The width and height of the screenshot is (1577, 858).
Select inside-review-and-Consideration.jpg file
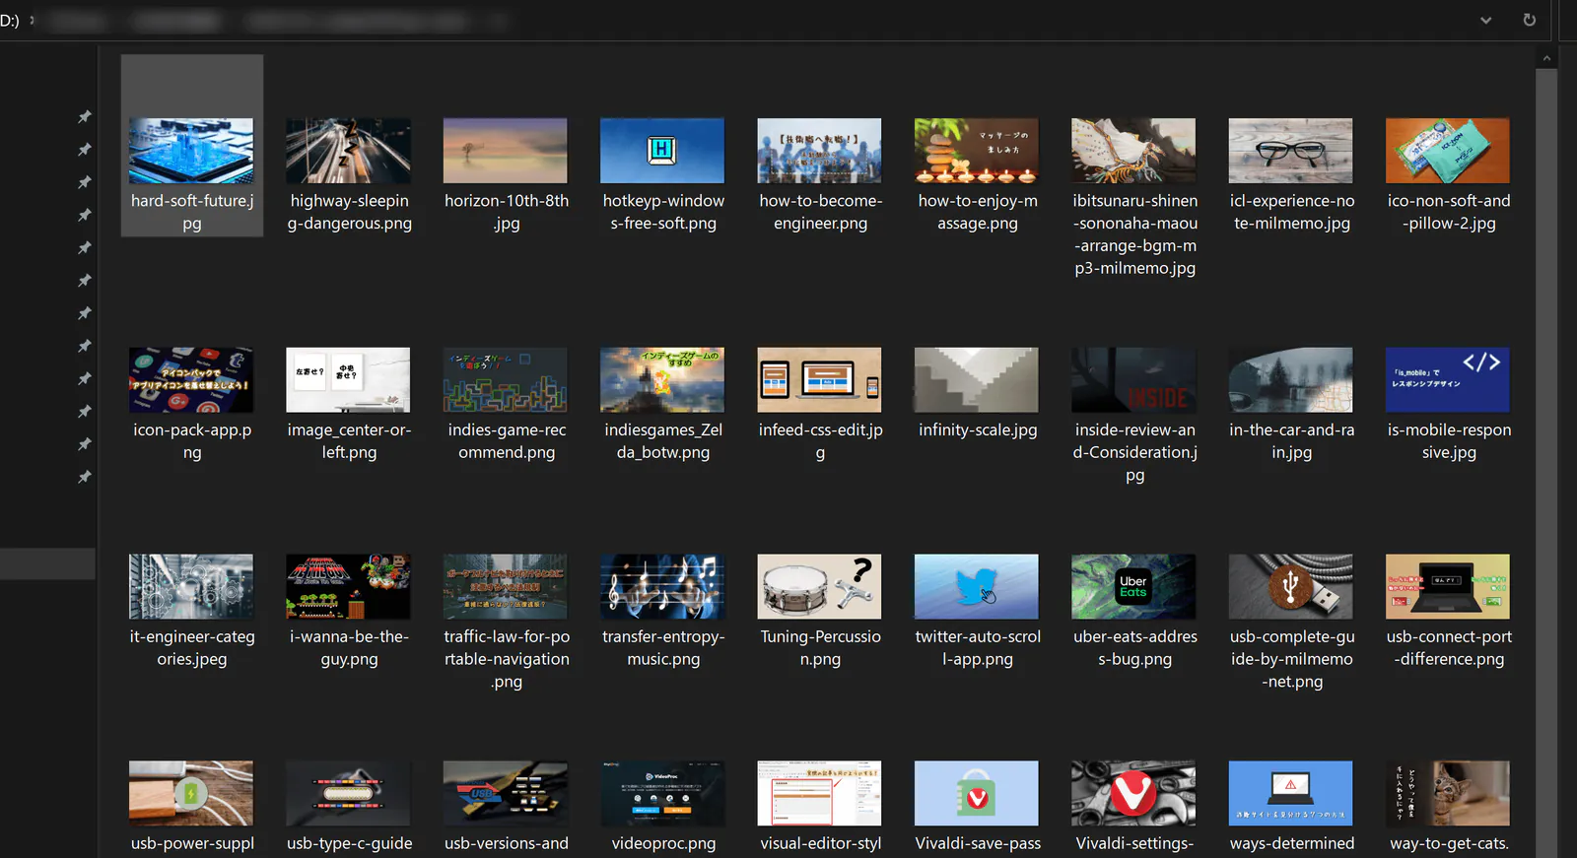1134,379
